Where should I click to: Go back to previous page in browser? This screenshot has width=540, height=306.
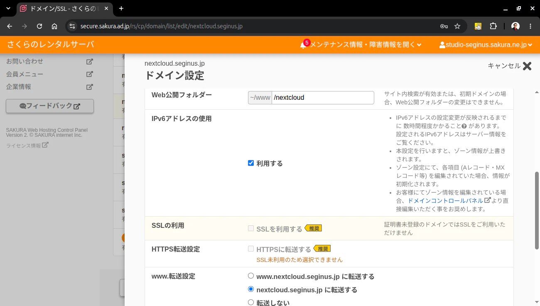point(10,26)
